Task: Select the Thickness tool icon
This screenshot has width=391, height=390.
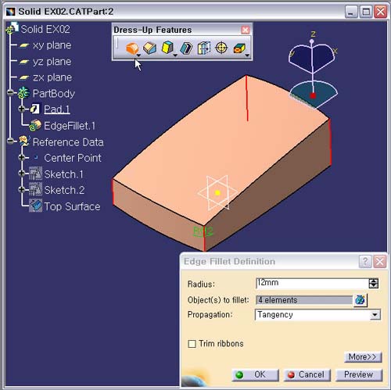Action: (x=204, y=48)
